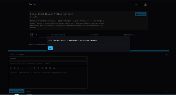Click the Logs / Crash Dumps / Other Bug Files heading

(x=52, y=14)
